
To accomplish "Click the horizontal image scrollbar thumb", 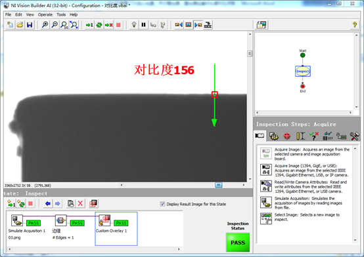I will (x=218, y=185).
